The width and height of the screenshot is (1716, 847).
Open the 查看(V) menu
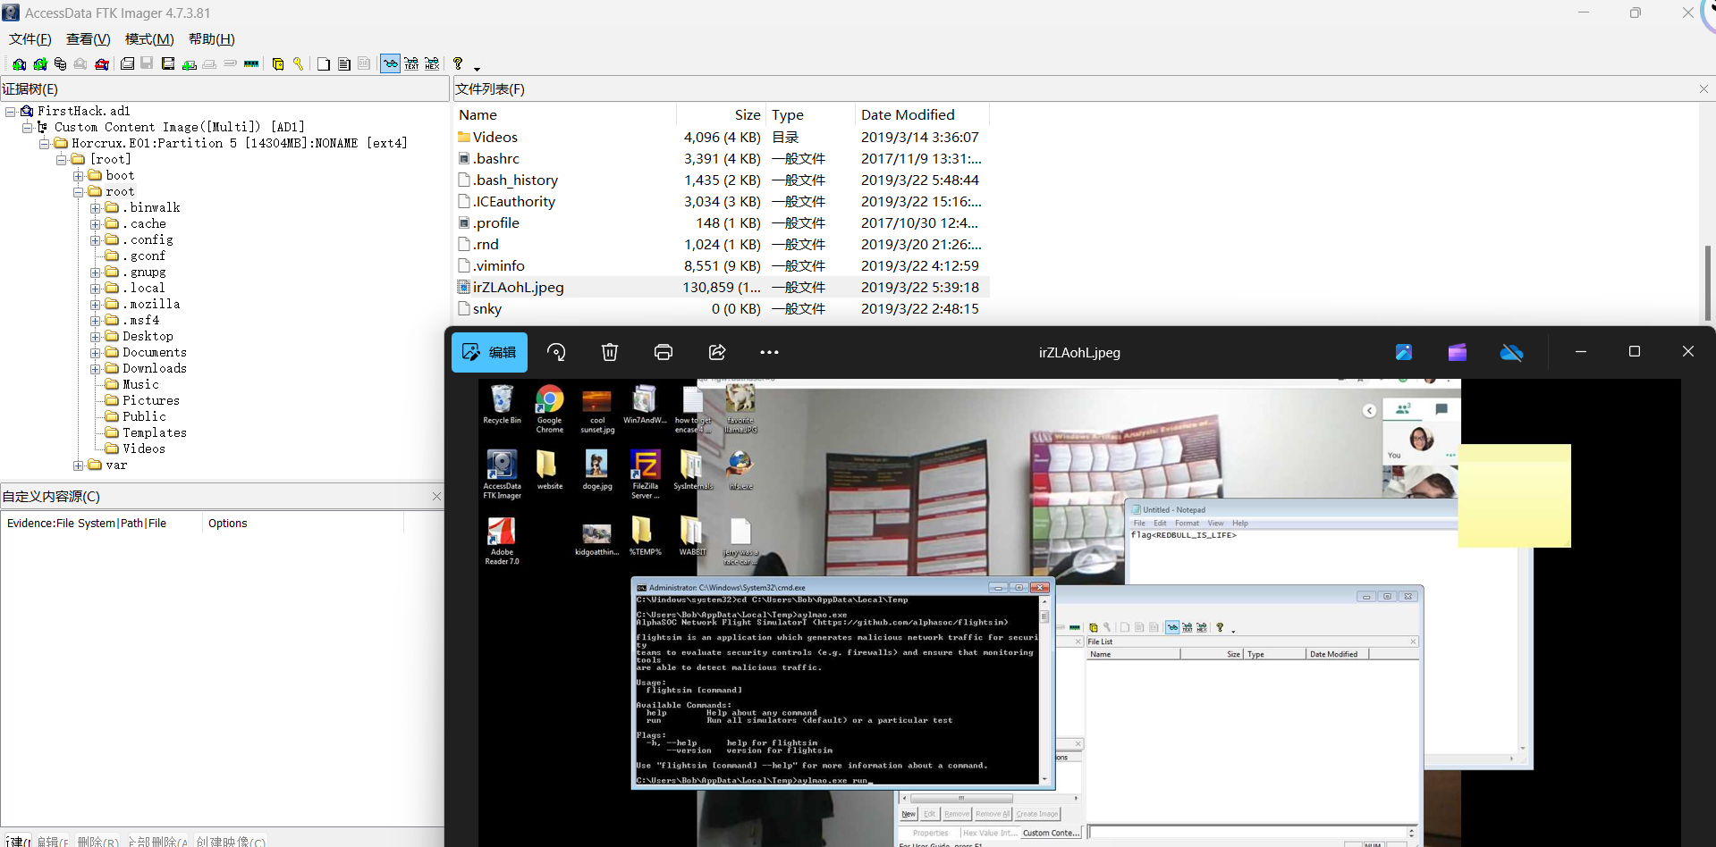[89, 39]
